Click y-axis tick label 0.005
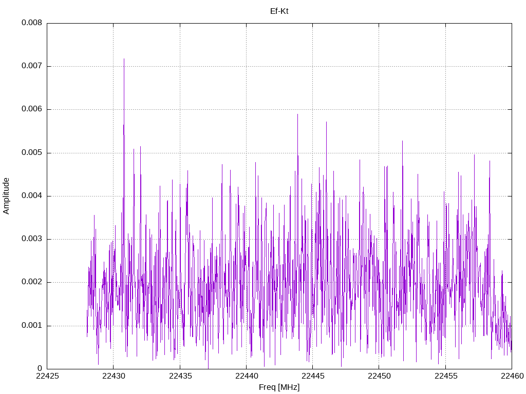Screen dimensions: 526x394 [32, 153]
